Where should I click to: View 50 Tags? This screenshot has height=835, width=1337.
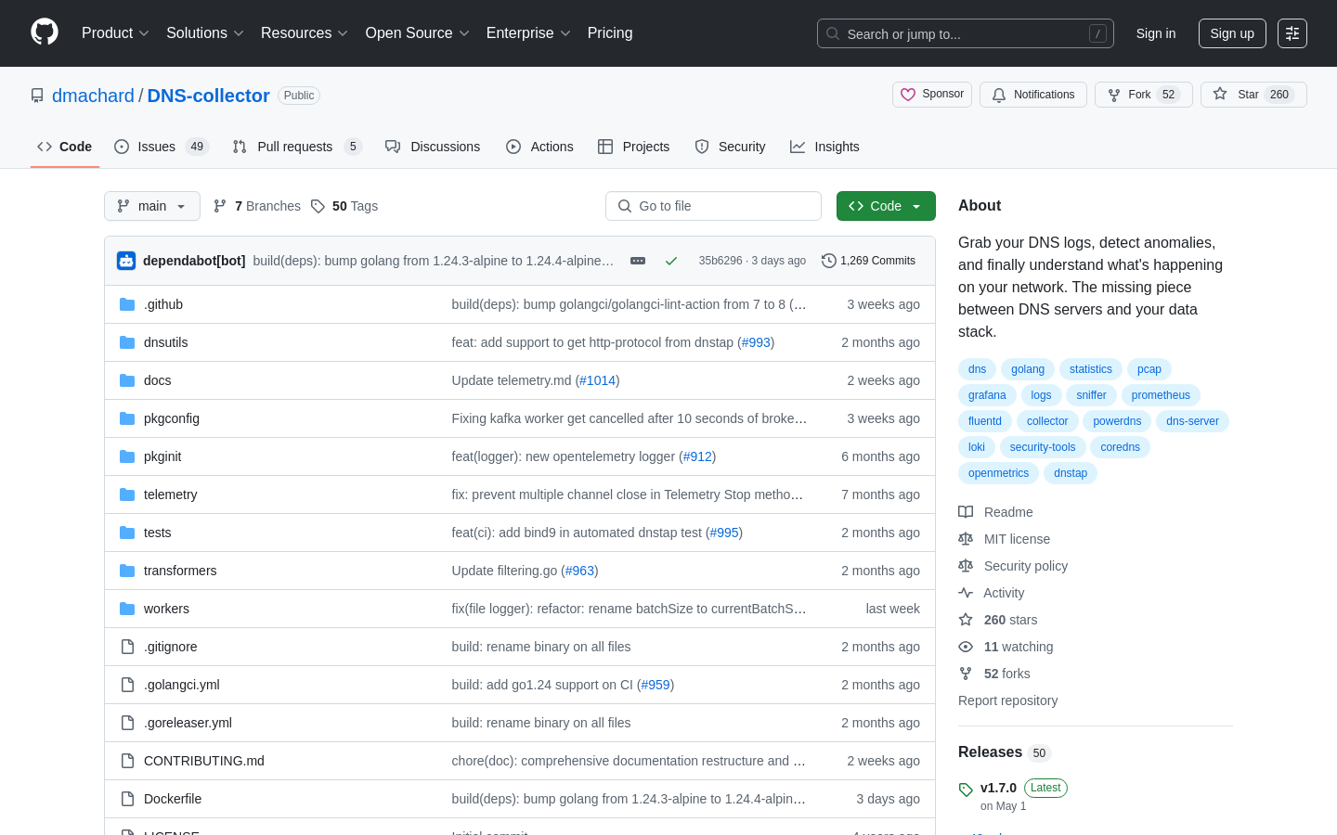[x=344, y=206]
